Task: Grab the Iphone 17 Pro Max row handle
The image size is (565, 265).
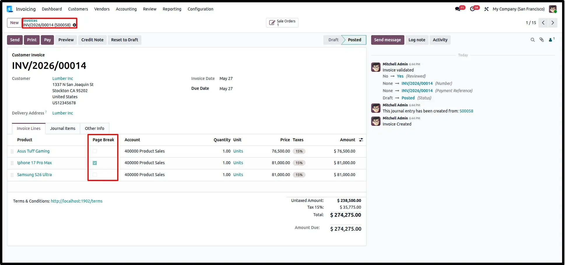Action: [12, 163]
